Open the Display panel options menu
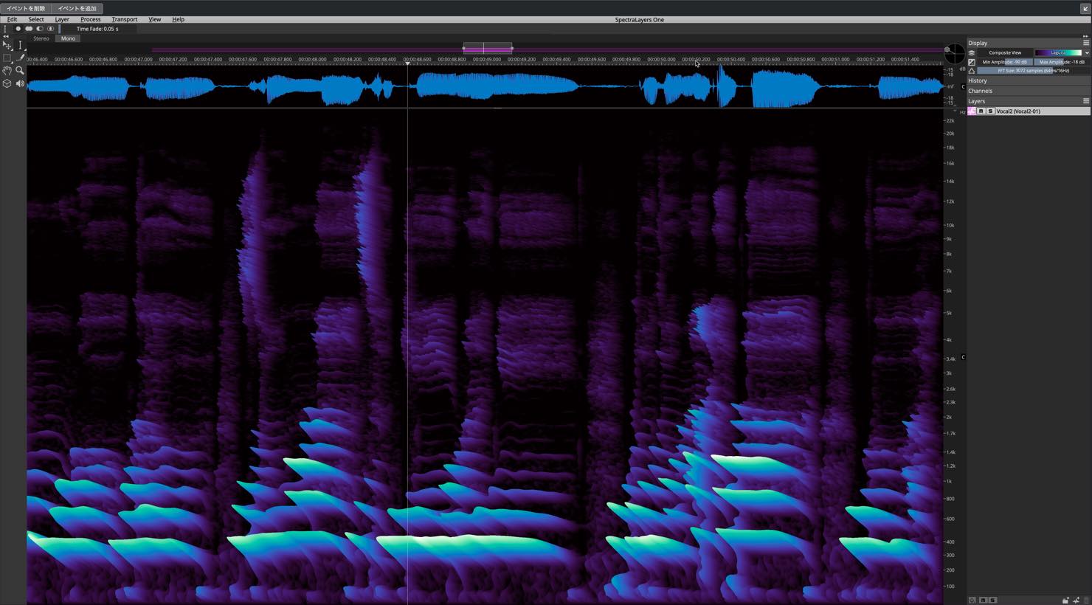1092x605 pixels. point(1085,43)
